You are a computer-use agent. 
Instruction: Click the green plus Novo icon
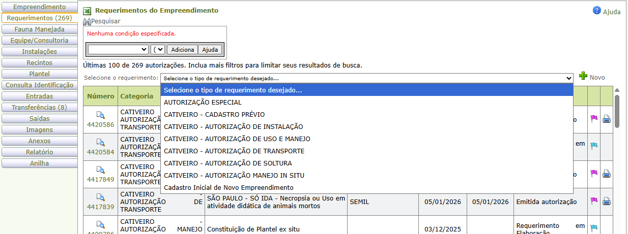coord(583,77)
